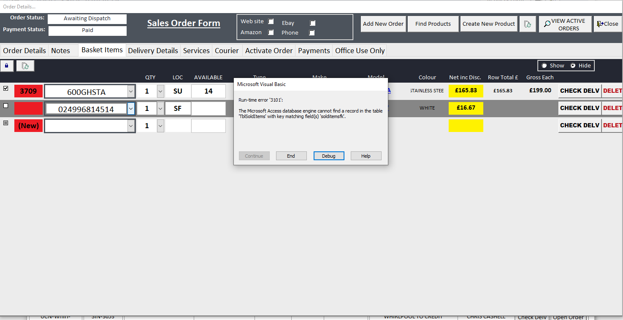Switch to the Courier tab

(227, 51)
